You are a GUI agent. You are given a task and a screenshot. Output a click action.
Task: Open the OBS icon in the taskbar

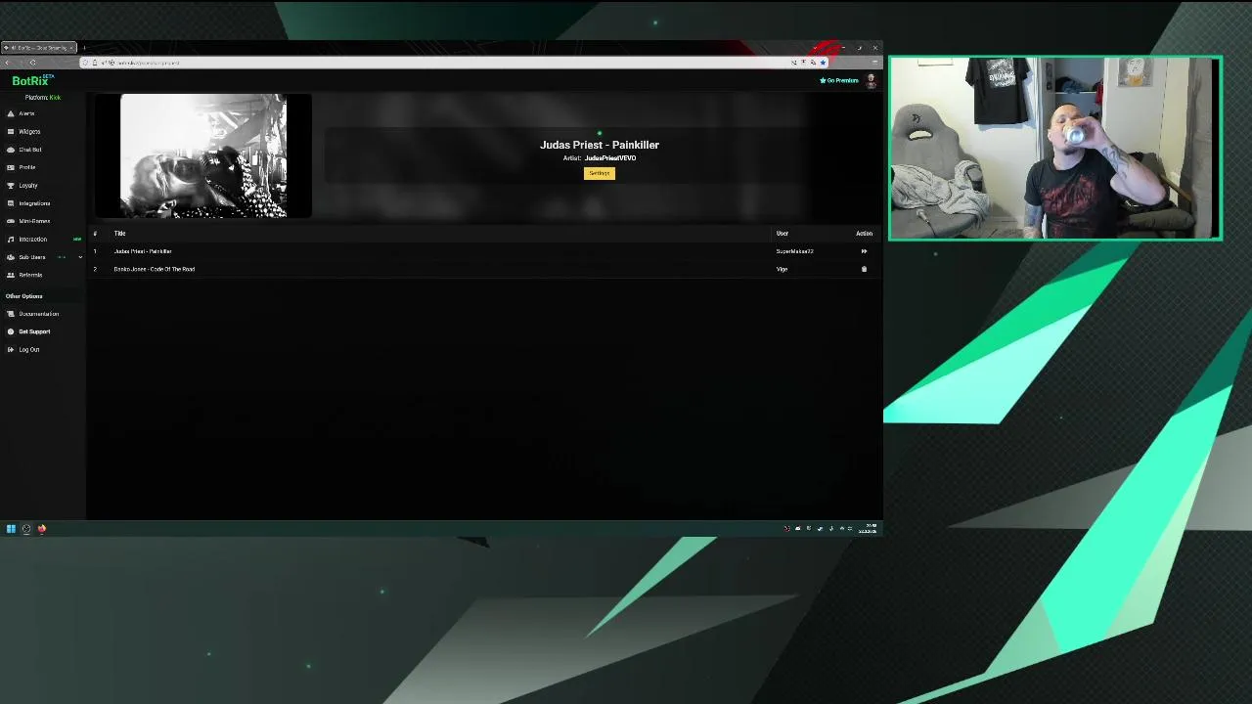26,529
